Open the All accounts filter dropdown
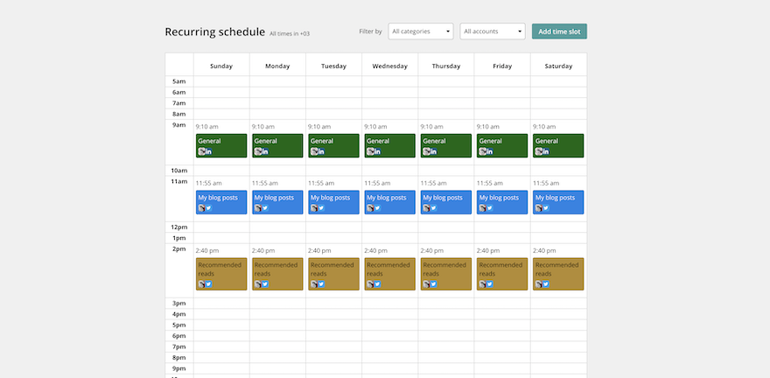 pos(493,31)
